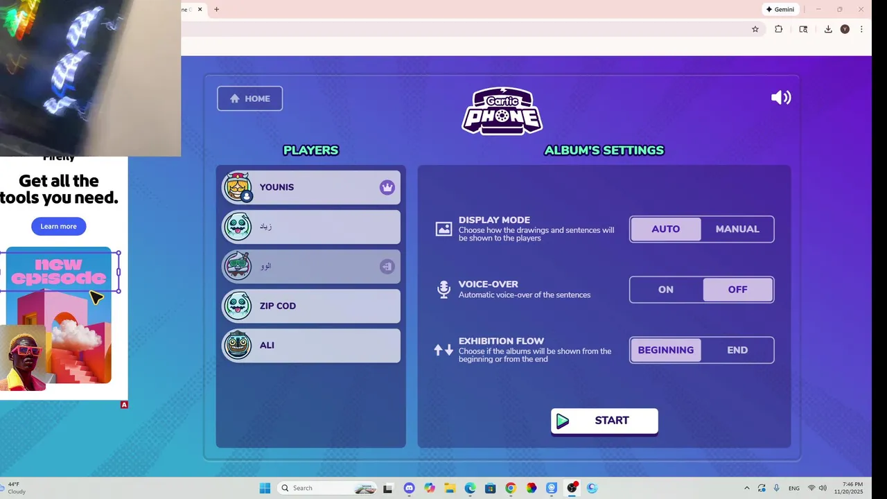
Task: Click the crown host icon beside YOUNIS
Action: point(387,187)
